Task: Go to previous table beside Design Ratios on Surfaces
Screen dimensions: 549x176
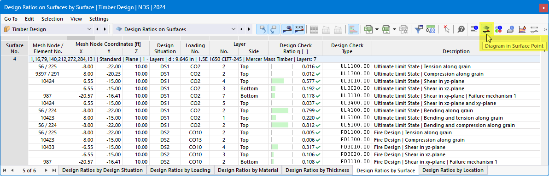Action: click(x=242, y=29)
